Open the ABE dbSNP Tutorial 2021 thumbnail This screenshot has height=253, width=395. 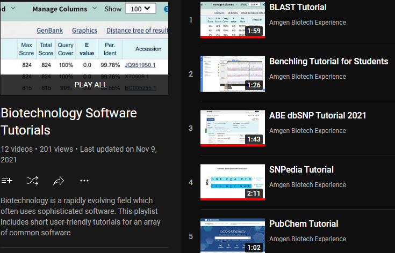coord(233,128)
